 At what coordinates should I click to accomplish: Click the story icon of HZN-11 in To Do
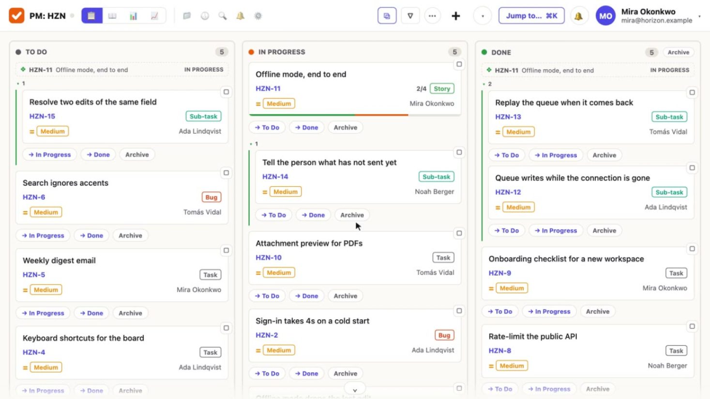click(23, 70)
